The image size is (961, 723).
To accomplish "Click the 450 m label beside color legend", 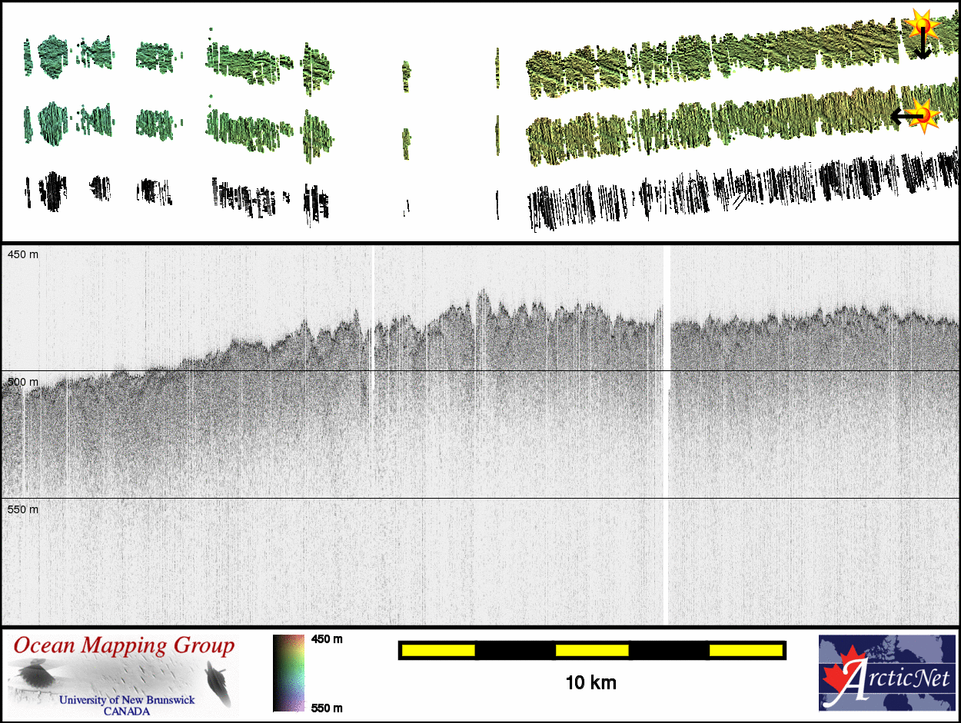I will coord(327,639).
